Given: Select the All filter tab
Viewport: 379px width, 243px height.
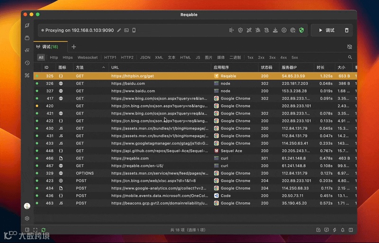Looking at the screenshot, I should (x=41, y=57).
